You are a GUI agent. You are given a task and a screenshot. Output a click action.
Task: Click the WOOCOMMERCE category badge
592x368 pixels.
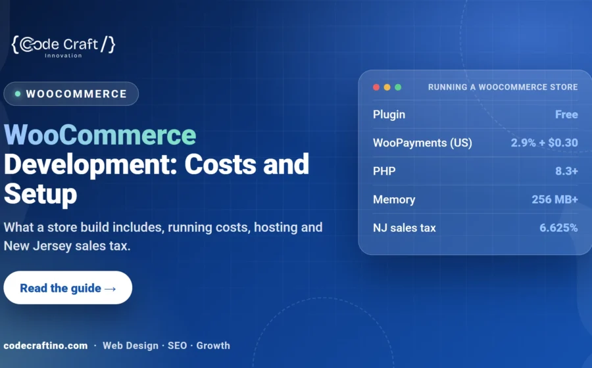pos(71,94)
